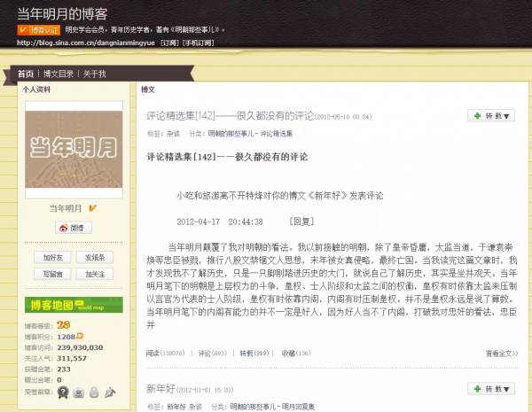
Task: Open category 明朝的那些事儿-明月回复集
Action: (272, 407)
